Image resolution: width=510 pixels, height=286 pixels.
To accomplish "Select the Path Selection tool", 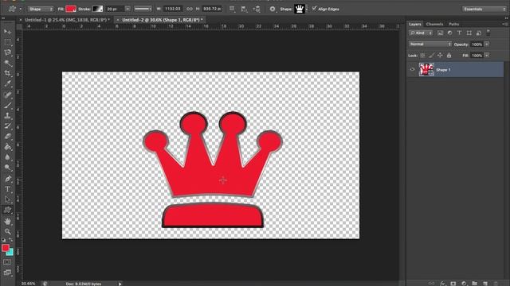I will (7, 199).
